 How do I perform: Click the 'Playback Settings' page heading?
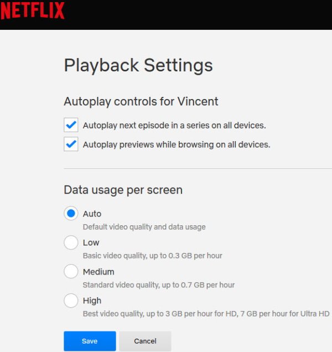(138, 65)
